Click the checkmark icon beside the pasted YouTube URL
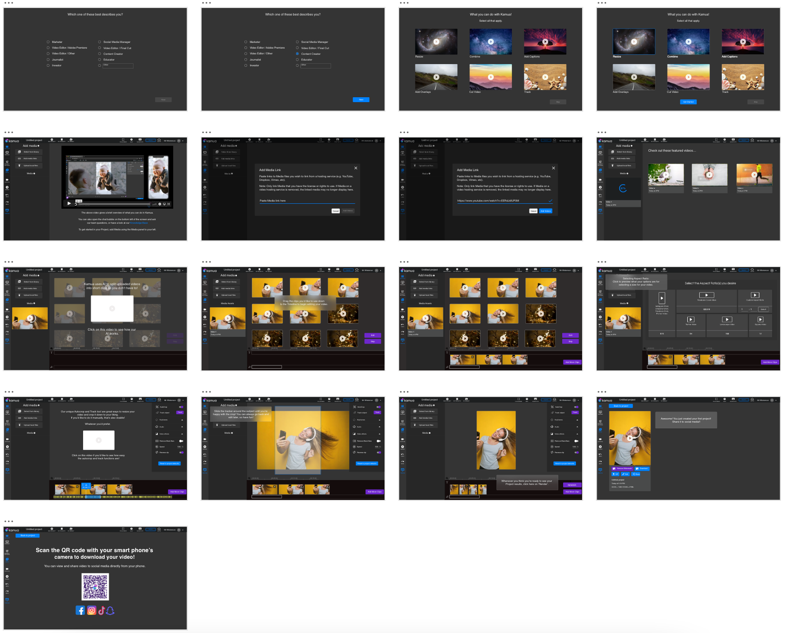Viewport: 785px width, 633px height. (x=550, y=201)
